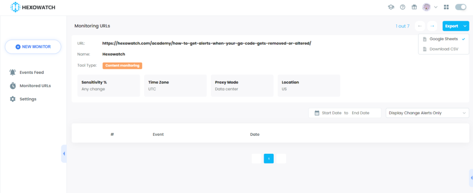
Task: Select Download CSV export option
Action: point(443,49)
